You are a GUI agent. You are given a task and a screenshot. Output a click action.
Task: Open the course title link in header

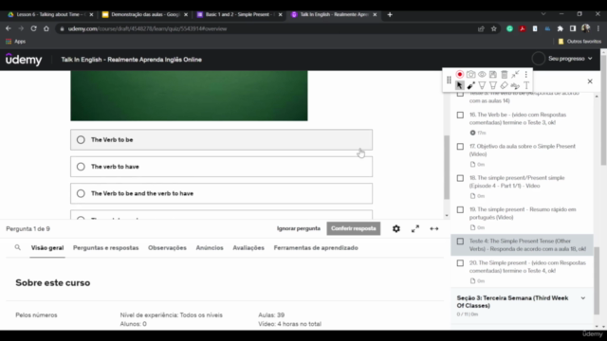tap(131, 60)
